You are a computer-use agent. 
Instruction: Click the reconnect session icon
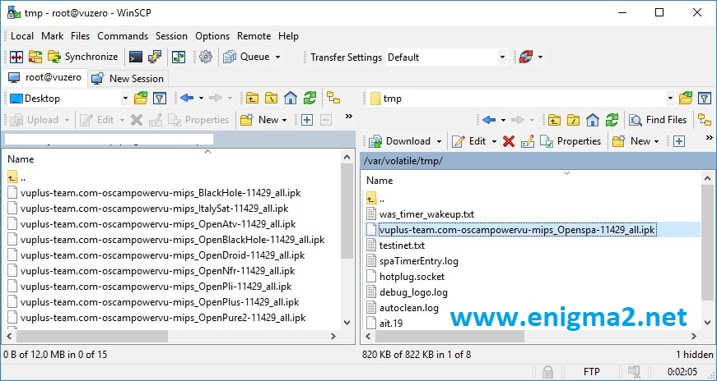click(x=526, y=57)
